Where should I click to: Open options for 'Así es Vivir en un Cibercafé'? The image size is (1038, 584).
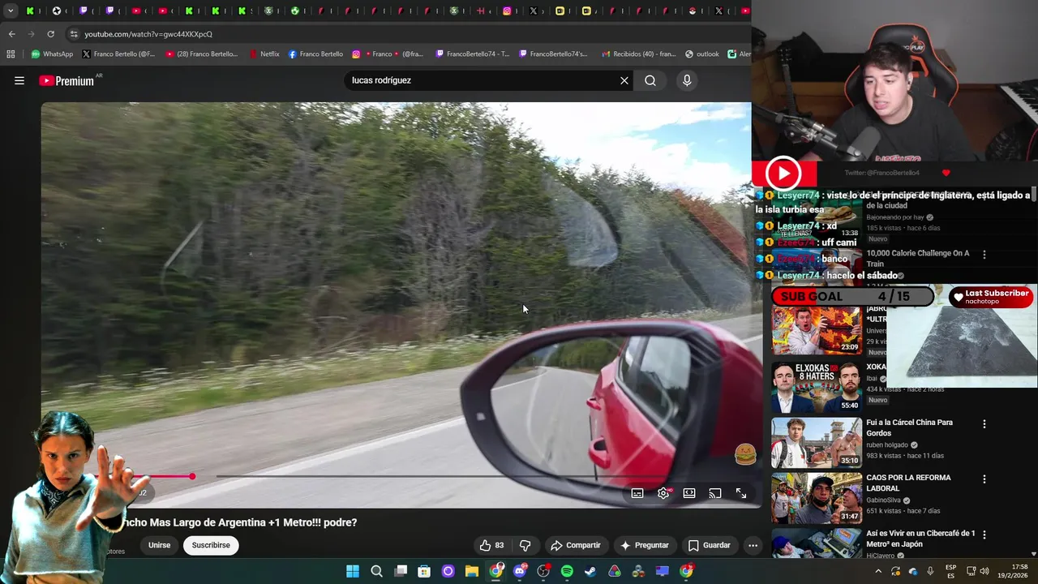(984, 535)
